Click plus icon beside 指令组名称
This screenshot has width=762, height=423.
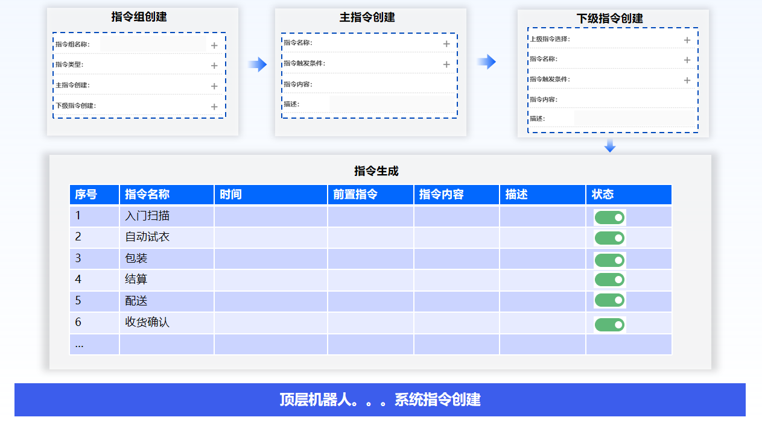tap(214, 45)
